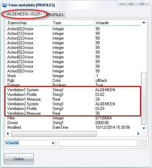The image size is (152, 168).
Task: Click the empty value text field
Action: (x=98, y=143)
